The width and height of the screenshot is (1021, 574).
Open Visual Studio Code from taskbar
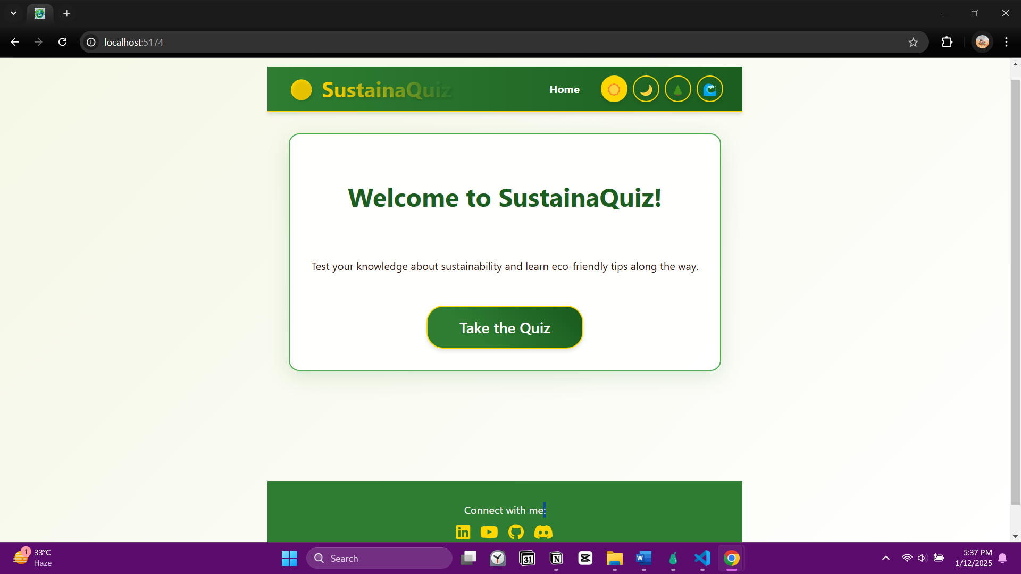702,558
